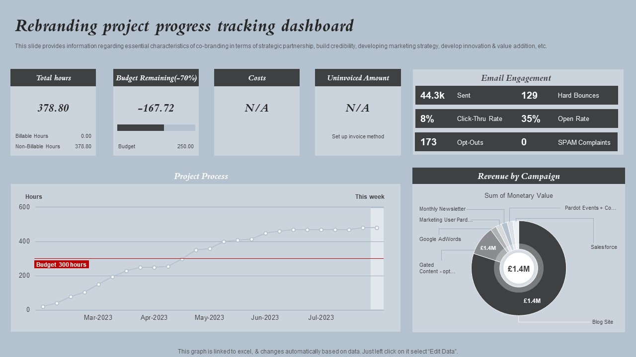636x357 pixels.
Task: Click the footer Edit Data note
Action: point(318,352)
